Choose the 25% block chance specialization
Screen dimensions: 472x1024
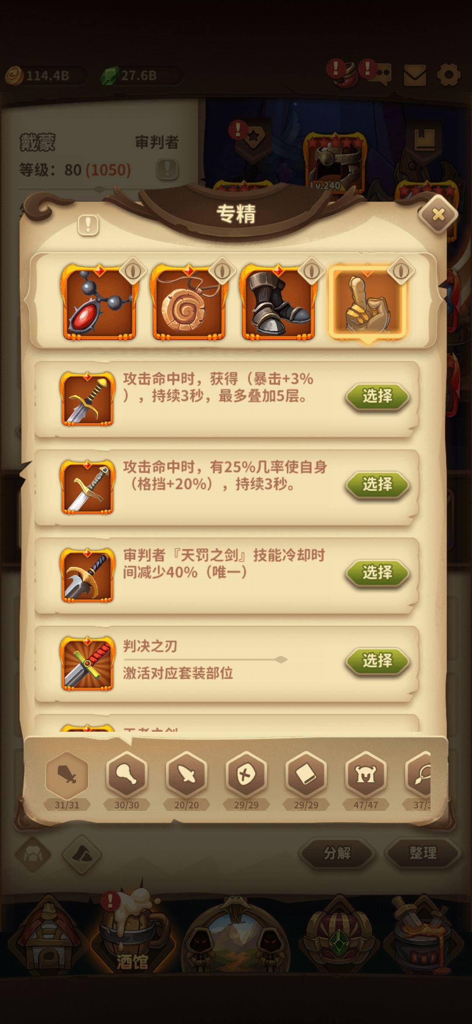tap(378, 484)
